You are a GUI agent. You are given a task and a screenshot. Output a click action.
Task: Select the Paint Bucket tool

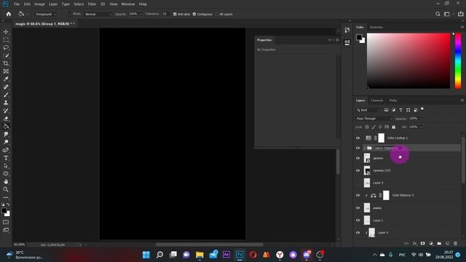pos(6,127)
